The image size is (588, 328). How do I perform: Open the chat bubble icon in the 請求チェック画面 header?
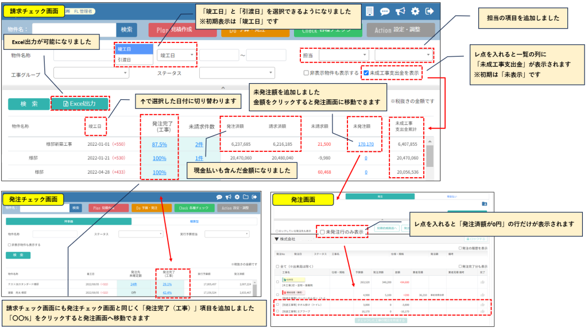[x=385, y=11]
